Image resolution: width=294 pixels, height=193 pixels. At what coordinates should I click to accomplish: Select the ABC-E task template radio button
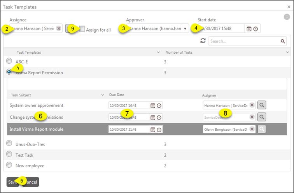(x=9, y=61)
